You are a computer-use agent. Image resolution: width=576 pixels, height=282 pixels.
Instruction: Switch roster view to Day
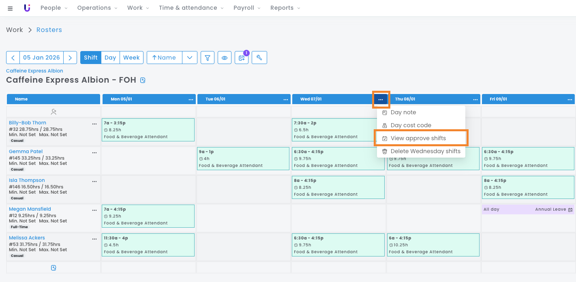point(110,58)
